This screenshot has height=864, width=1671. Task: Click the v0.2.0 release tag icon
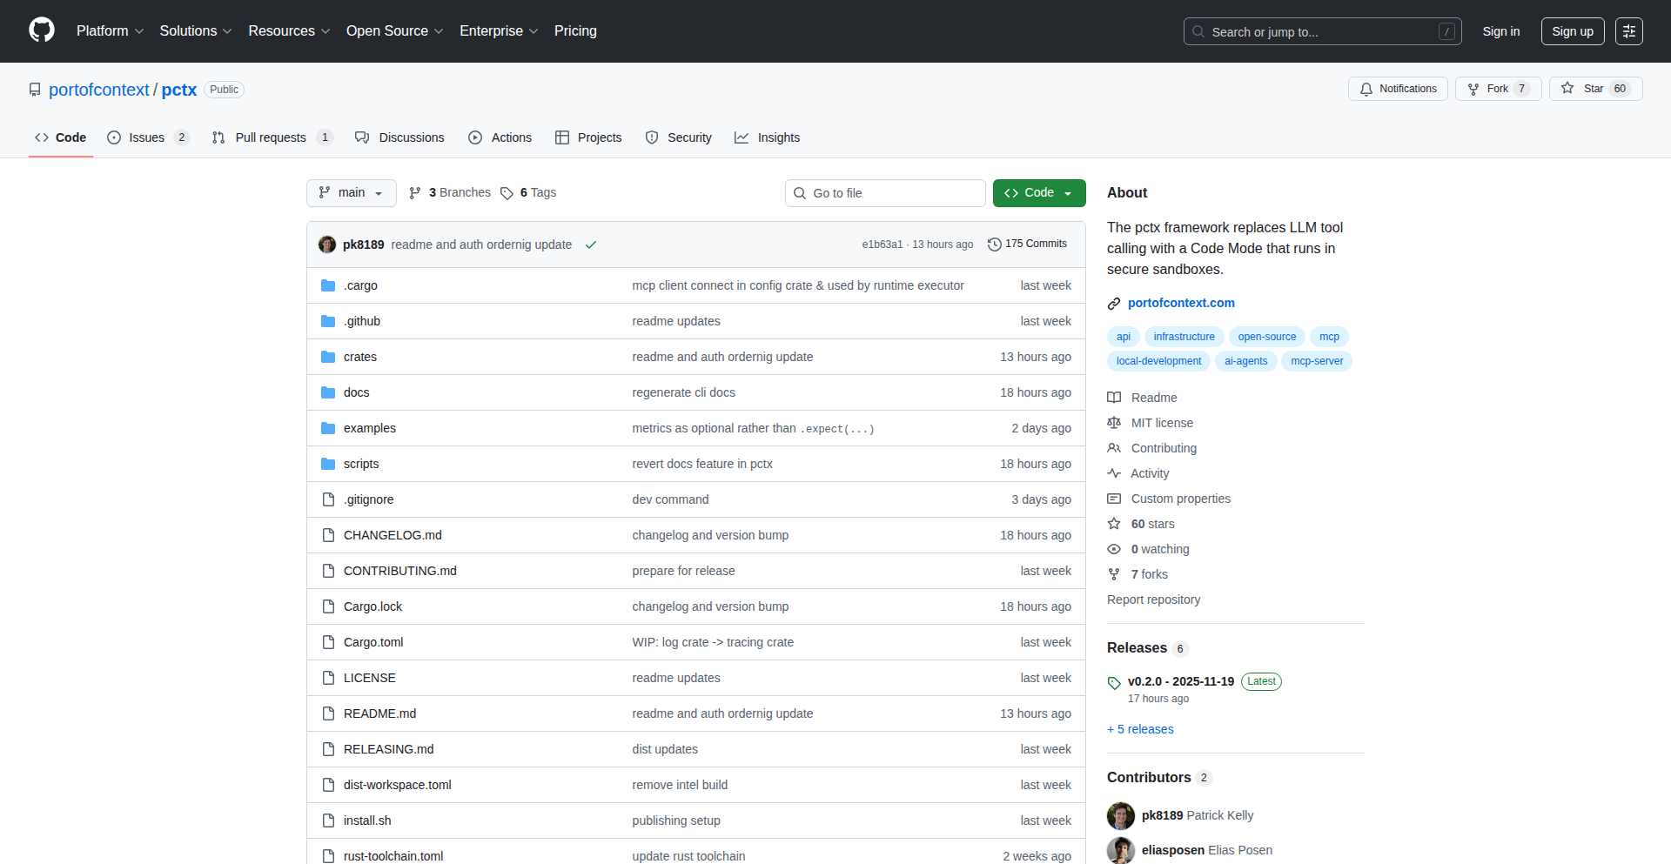(1114, 682)
